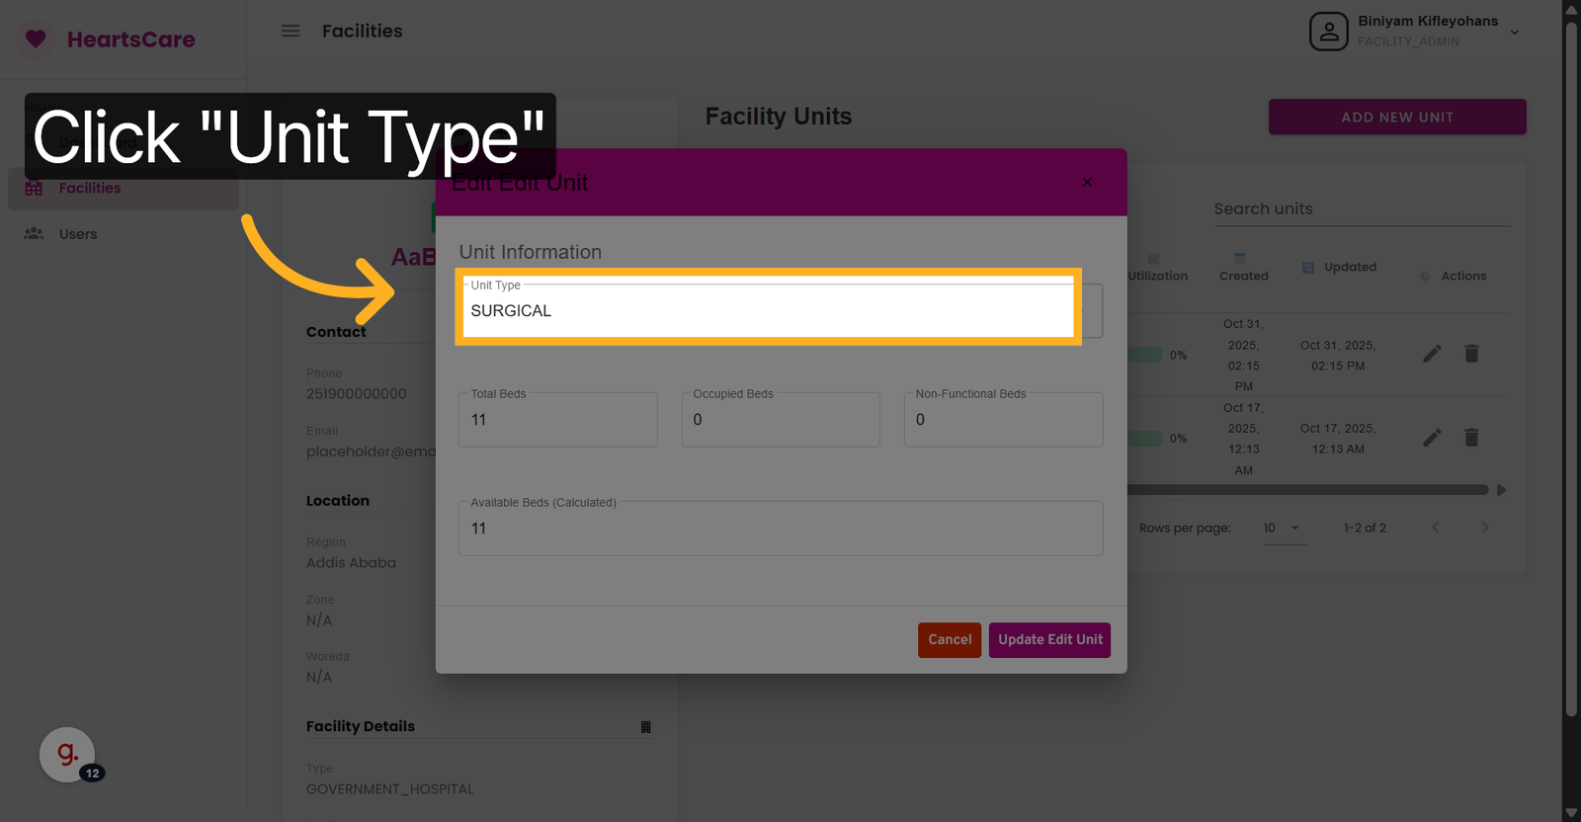Viewport: 1581px width, 822px height.
Task: Click the trash icon on the Oct 17 unit row
Action: click(1471, 437)
